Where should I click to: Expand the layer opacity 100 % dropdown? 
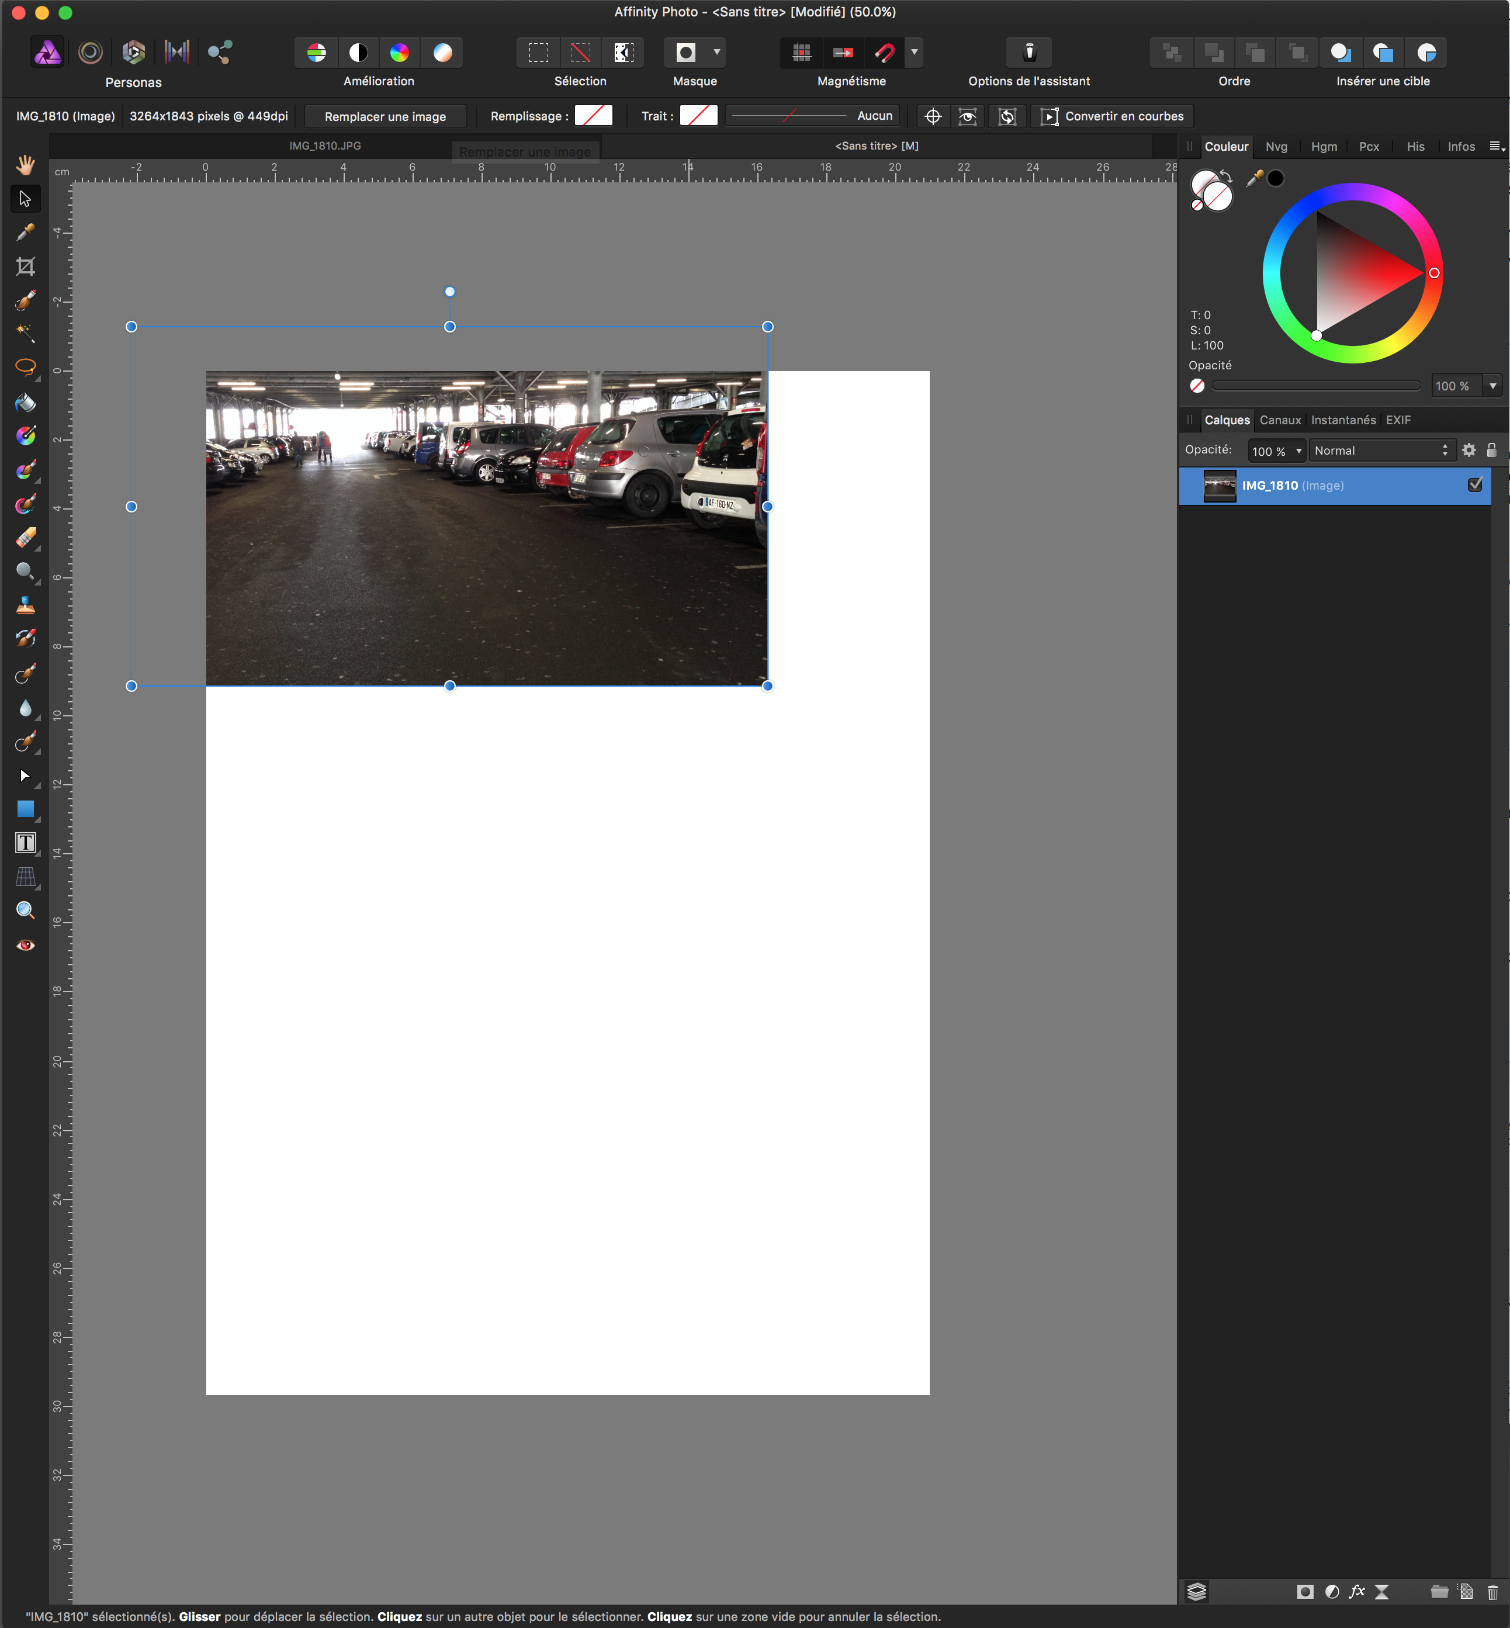1298,451
